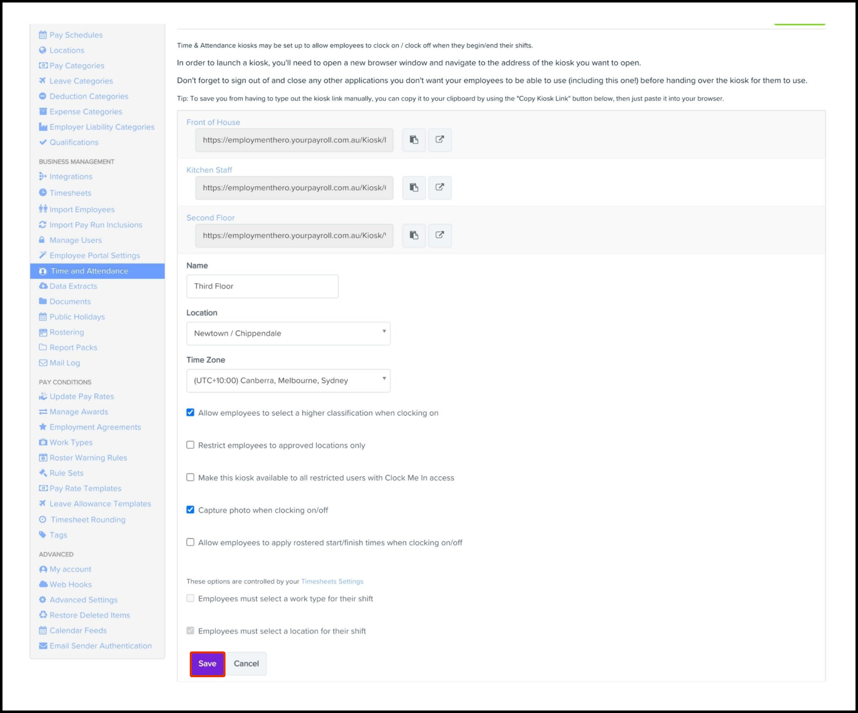The height and width of the screenshot is (713, 858).
Task: Uncheck Capture photo when clocking on/off
Action: tap(190, 510)
